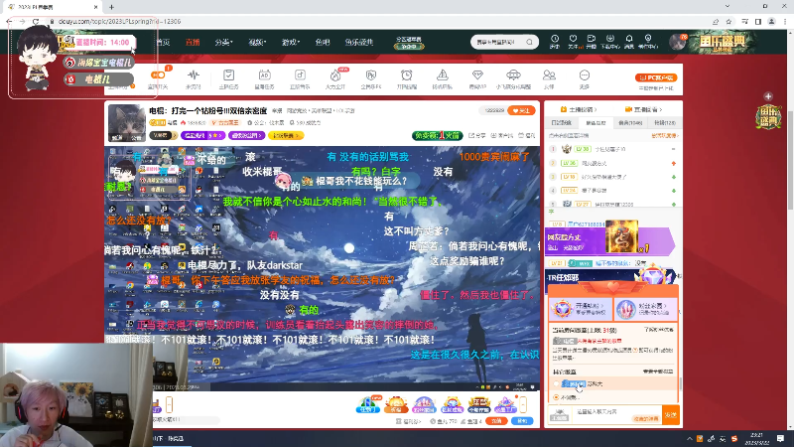Viewport: 794px width, 447px height.
Task: Open the notification bell icon
Action: click(629, 41)
